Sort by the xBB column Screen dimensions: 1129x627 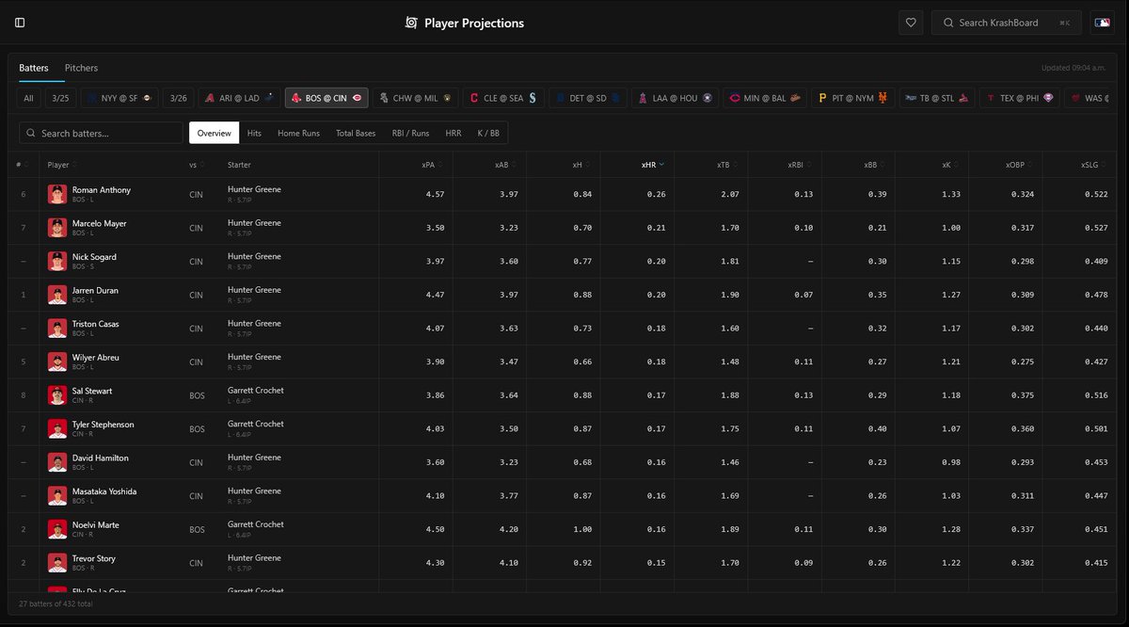874,165
